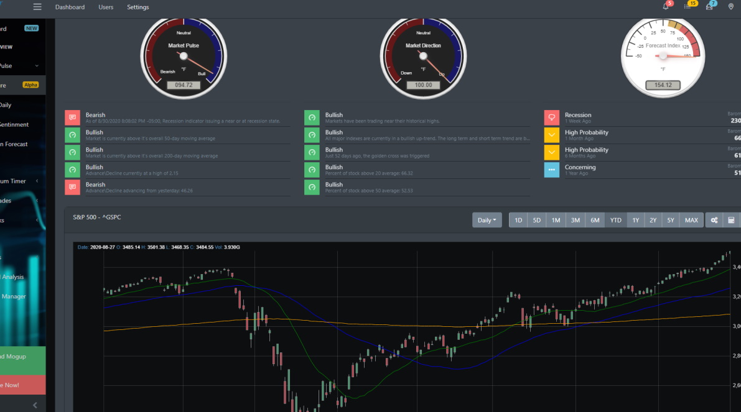
Task: Open the Settings menu item
Action: [x=138, y=7]
